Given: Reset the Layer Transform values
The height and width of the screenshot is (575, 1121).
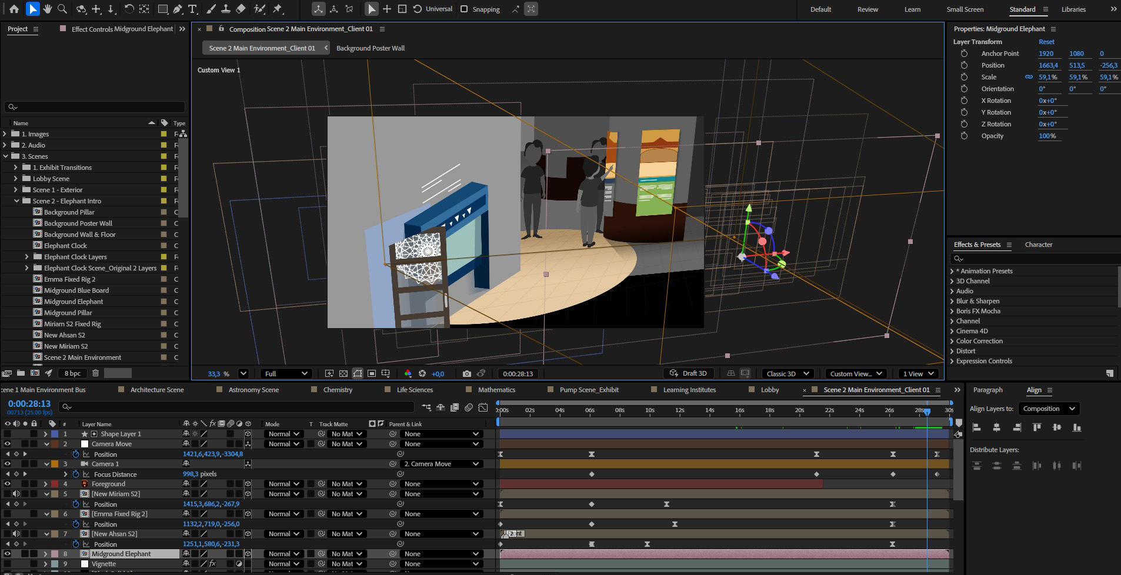Looking at the screenshot, I should coord(1046,42).
